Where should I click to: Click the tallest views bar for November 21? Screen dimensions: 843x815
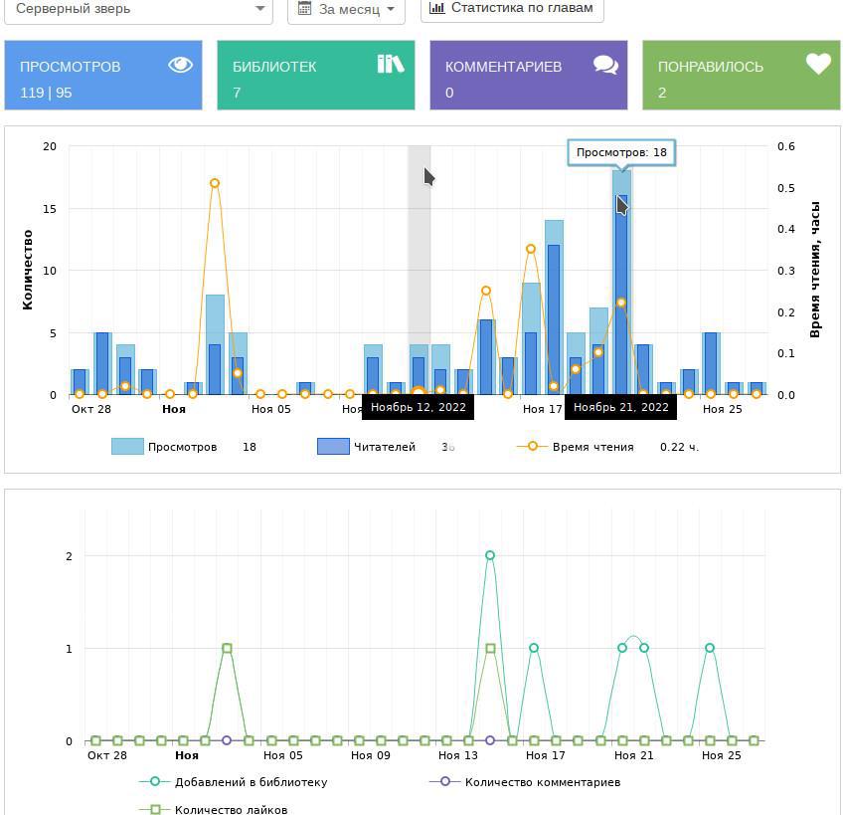[621, 283]
